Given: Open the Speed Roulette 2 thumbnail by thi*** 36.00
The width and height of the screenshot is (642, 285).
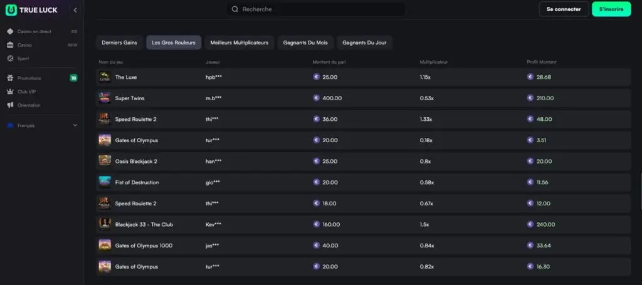Looking at the screenshot, I should click(x=105, y=120).
